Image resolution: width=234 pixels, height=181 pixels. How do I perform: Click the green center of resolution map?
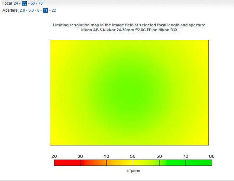point(129,92)
